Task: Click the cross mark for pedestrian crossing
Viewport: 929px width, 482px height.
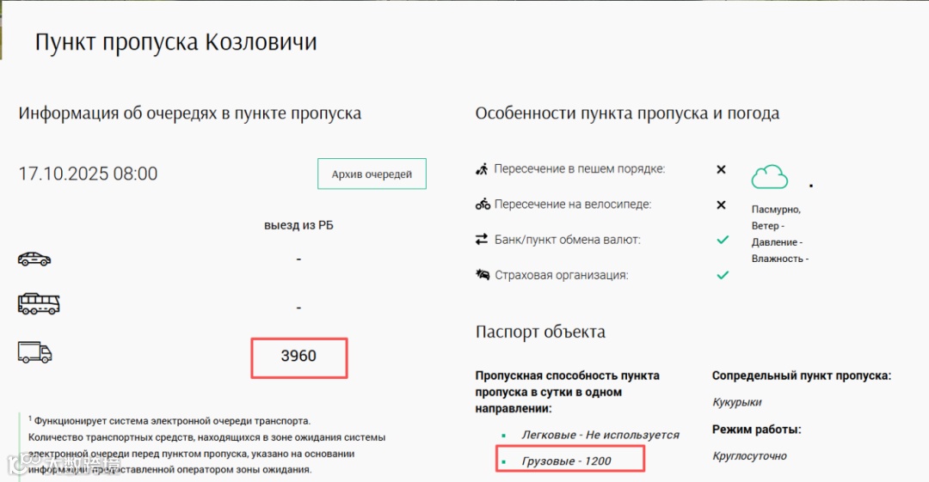Action: pos(721,169)
